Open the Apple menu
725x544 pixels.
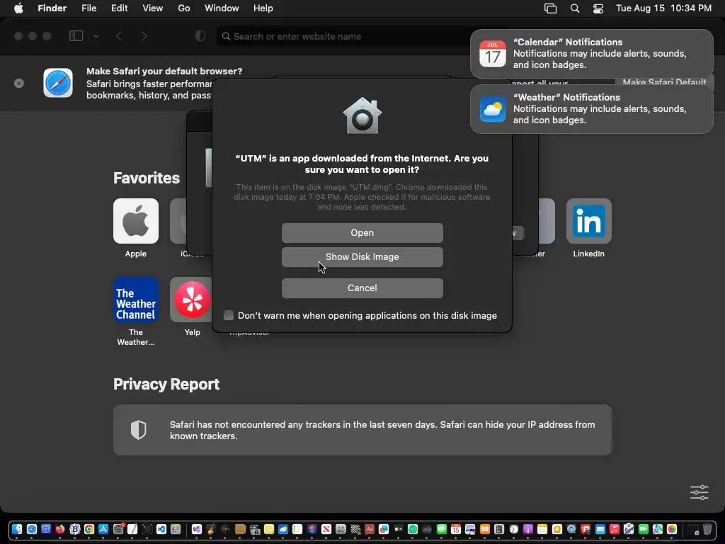click(18, 8)
